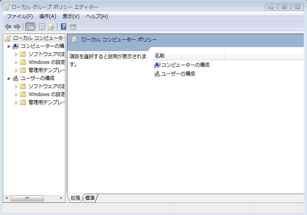Expand Windows の設定 under ユーザーの構成

pyautogui.click(x=16, y=95)
